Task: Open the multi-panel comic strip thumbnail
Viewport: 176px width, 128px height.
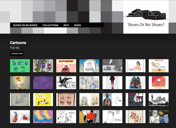Action: pos(89,83)
